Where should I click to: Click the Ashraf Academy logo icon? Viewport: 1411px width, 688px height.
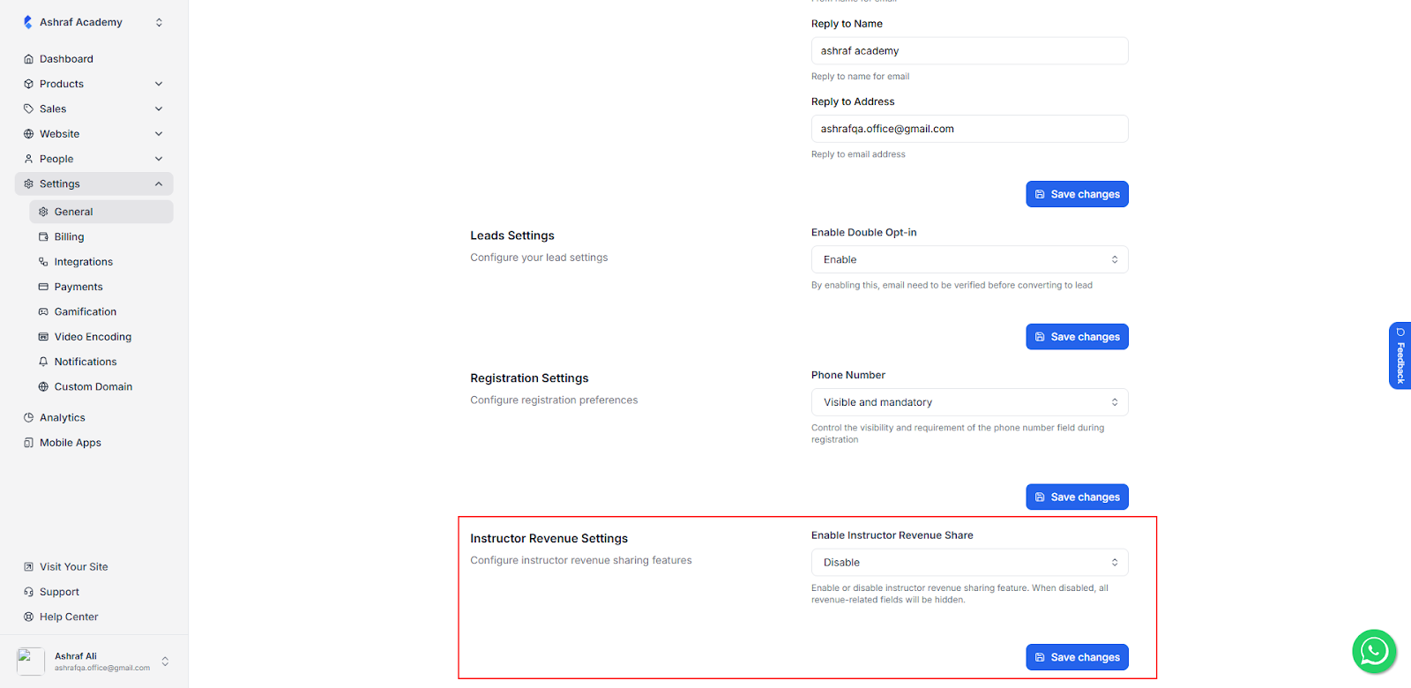tap(27, 22)
